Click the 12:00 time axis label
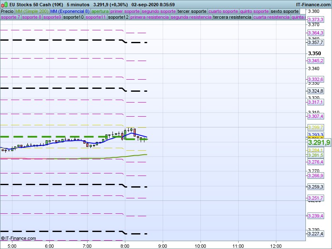 pos(276,246)
